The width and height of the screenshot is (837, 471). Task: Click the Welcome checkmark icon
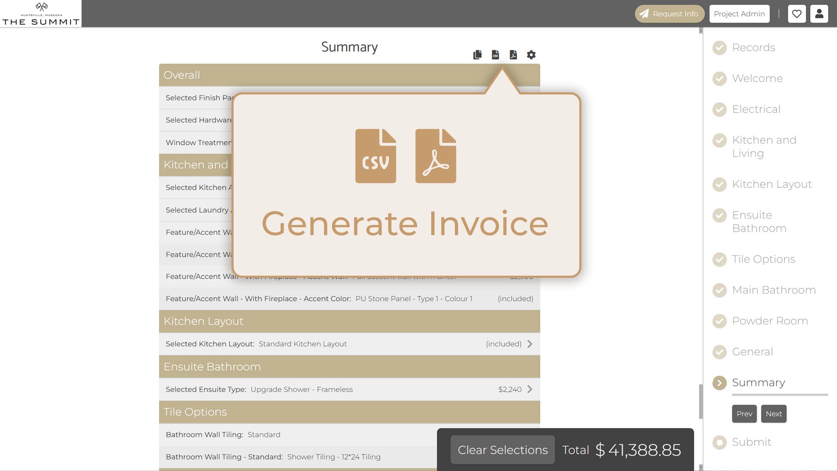tap(719, 78)
